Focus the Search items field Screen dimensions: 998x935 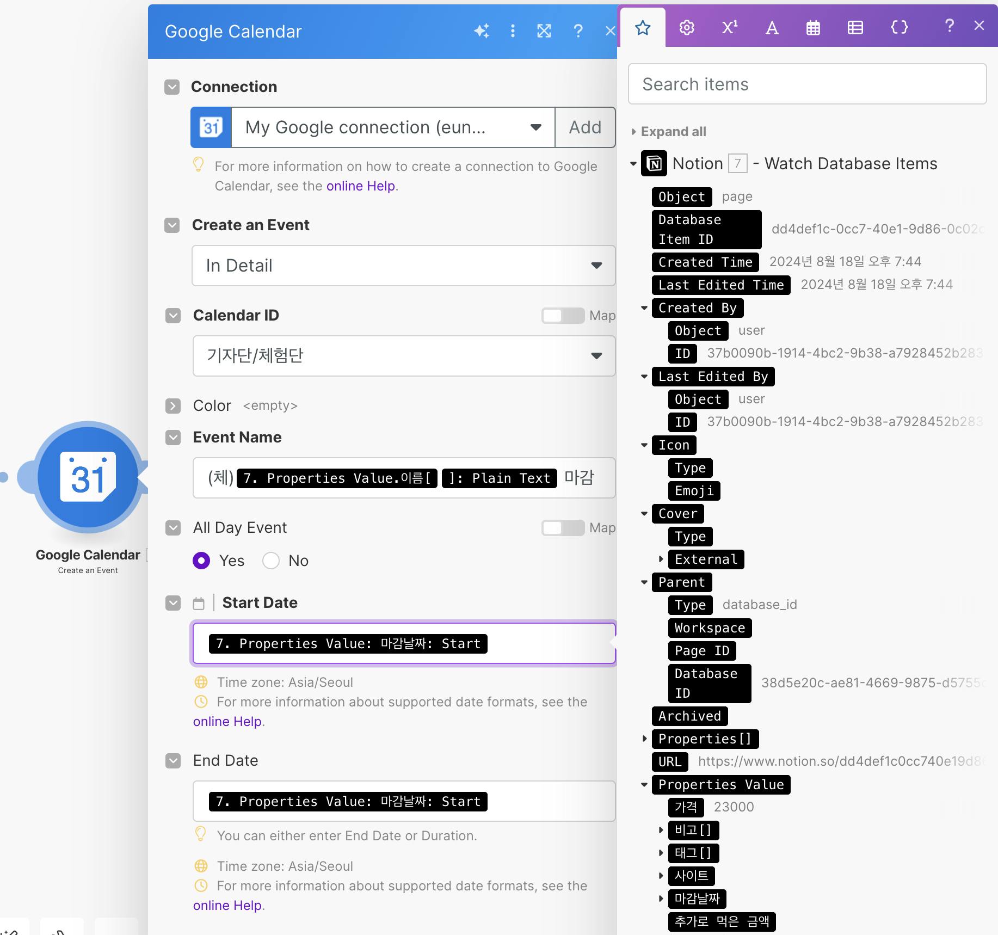pos(807,84)
